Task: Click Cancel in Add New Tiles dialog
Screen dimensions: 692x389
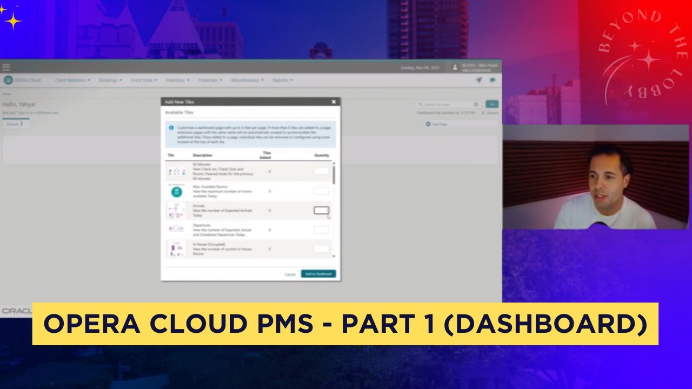Action: click(290, 274)
